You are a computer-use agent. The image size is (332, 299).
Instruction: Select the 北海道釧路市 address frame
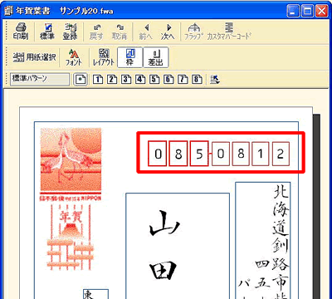[x=263, y=240]
